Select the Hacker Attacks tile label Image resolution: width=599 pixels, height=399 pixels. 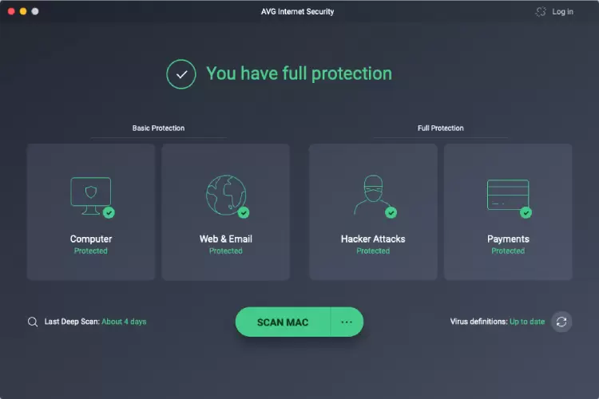(x=373, y=239)
